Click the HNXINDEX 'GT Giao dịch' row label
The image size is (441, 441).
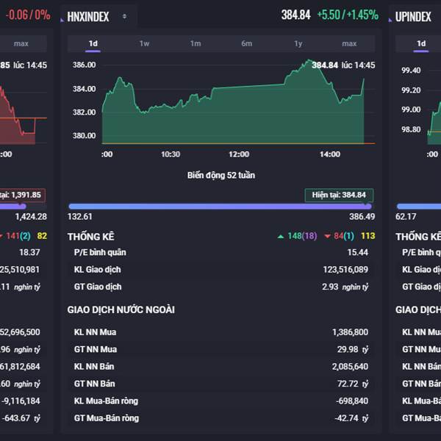click(98, 287)
